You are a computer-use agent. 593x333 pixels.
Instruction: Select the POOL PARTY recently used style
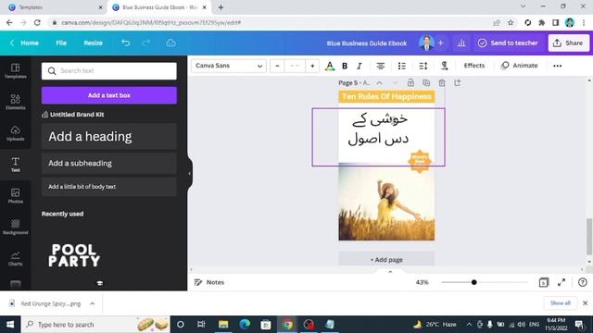(74, 255)
